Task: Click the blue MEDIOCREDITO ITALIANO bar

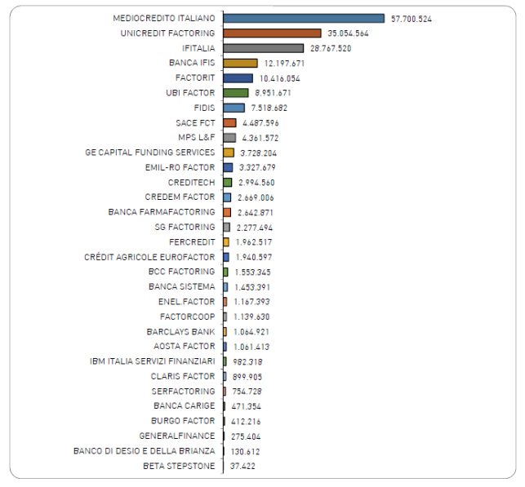Action: (x=304, y=19)
